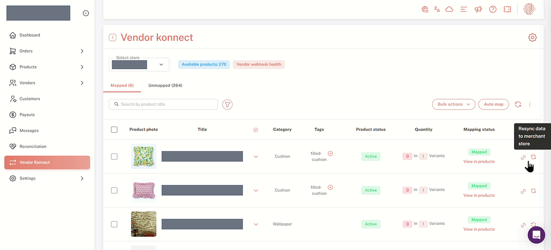This screenshot has height=250, width=551.
Task: Focus the Search by product title field
Action: point(163,104)
